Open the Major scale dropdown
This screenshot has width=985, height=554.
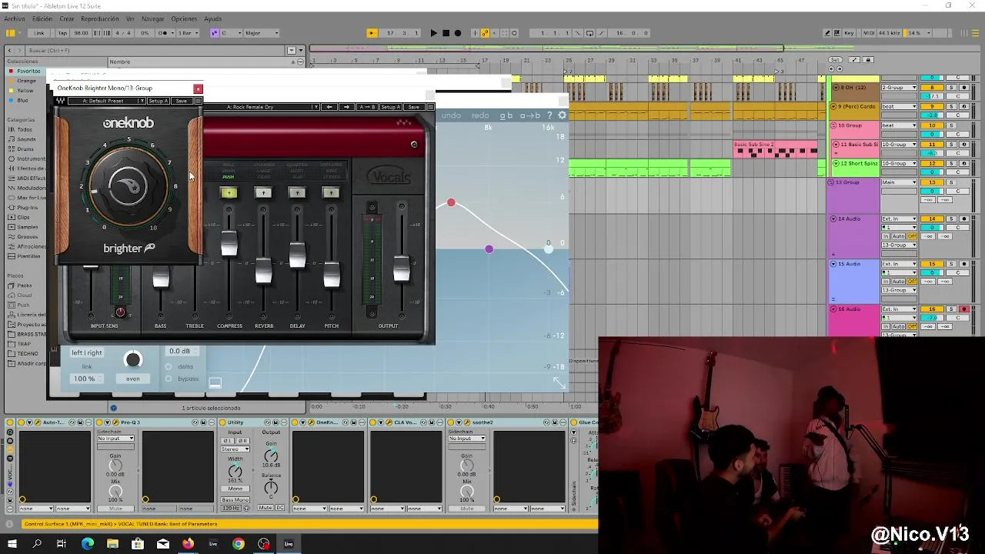pyautogui.click(x=262, y=33)
